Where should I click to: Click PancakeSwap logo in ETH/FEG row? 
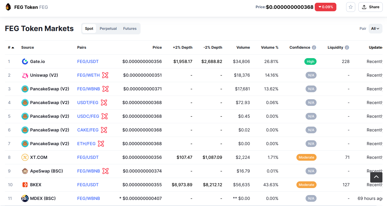(x=25, y=144)
